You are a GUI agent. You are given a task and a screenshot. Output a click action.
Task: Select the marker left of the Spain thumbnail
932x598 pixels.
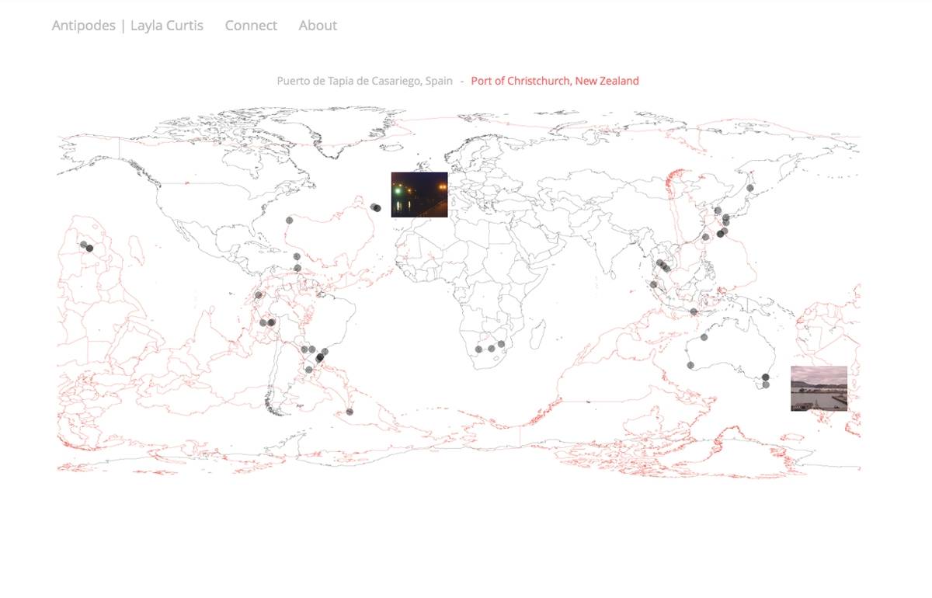point(375,207)
